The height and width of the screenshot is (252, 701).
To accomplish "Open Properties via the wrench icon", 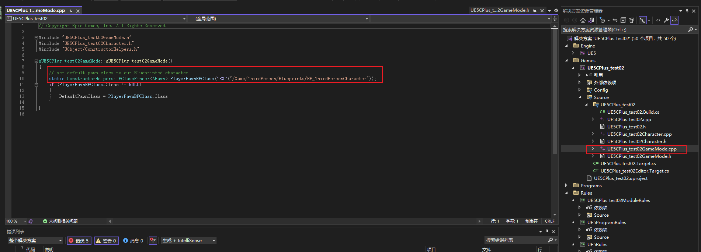I will pyautogui.click(x=666, y=20).
